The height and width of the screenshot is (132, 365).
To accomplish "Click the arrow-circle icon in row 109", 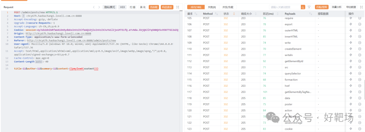I will point(360,43).
